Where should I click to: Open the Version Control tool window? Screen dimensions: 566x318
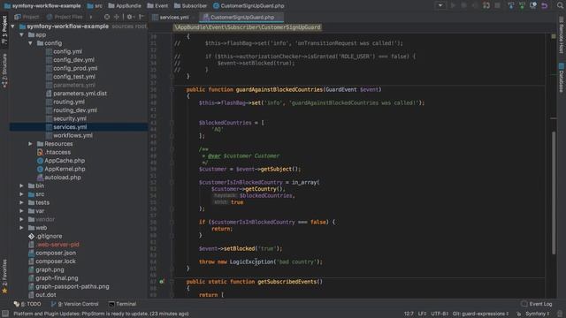pos(74,304)
